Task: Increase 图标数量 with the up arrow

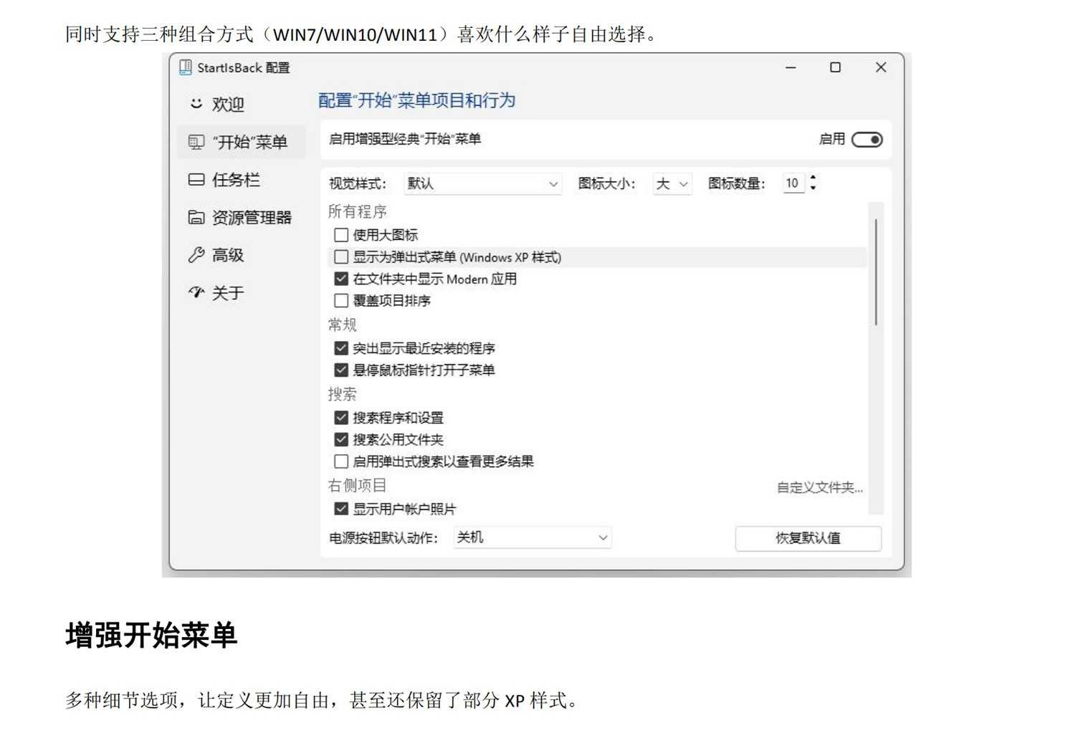Action: pos(813,178)
